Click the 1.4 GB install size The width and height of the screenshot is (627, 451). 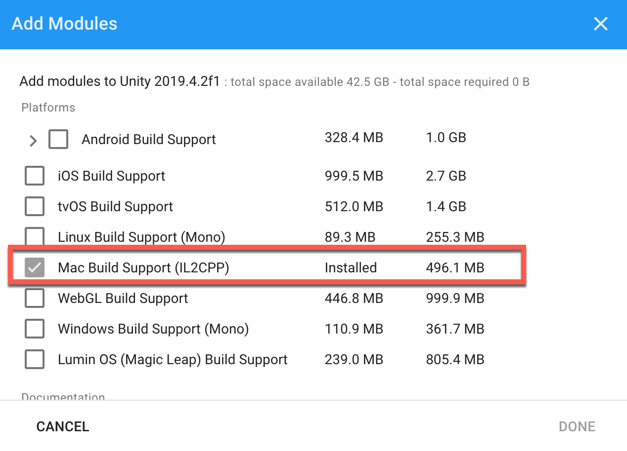pos(446,207)
